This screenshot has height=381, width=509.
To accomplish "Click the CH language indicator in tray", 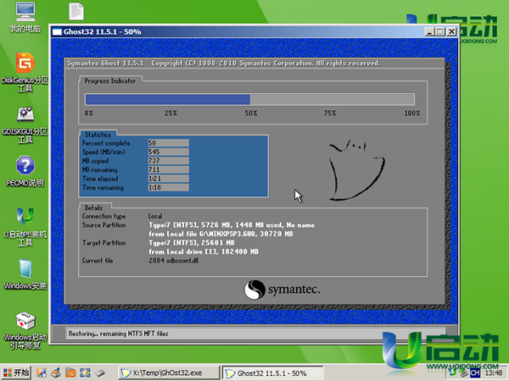I will (x=475, y=373).
